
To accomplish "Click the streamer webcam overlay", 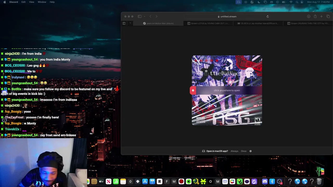I will tap(43, 162).
